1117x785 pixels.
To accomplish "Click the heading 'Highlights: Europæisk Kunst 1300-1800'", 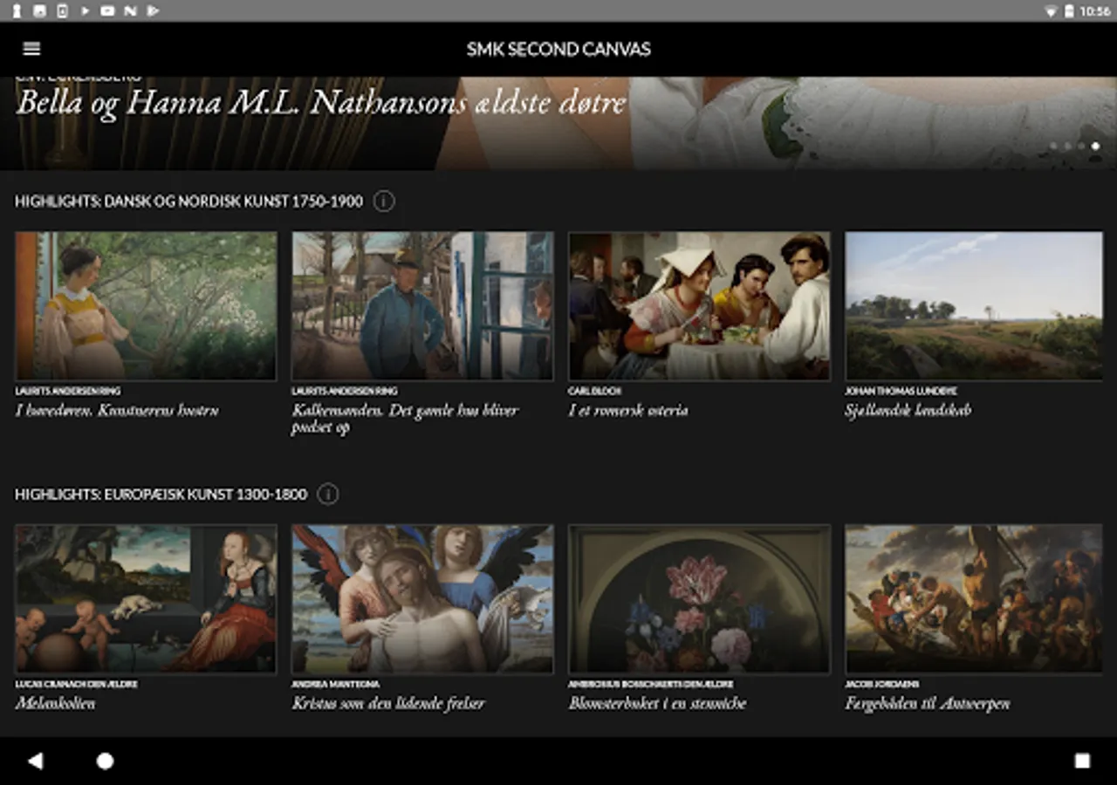I will 161,495.
